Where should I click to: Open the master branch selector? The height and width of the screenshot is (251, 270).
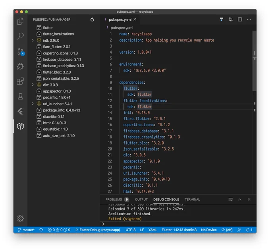[26, 230]
